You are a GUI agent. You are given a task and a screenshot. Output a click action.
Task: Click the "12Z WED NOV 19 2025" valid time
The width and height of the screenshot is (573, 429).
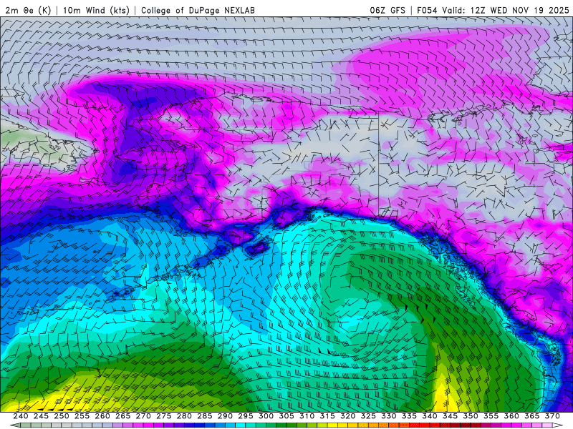click(x=520, y=10)
